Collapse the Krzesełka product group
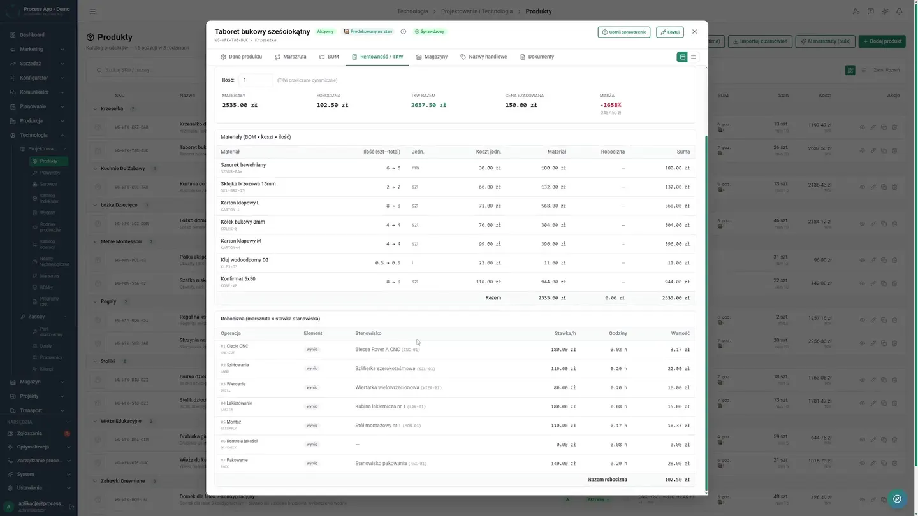The height and width of the screenshot is (516, 918). click(96, 109)
